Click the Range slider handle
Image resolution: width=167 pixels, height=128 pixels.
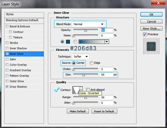(85, 98)
